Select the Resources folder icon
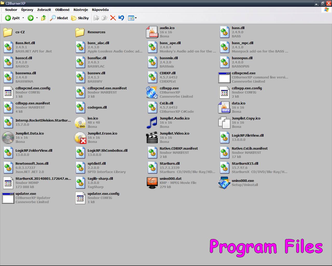 [x=80, y=32]
